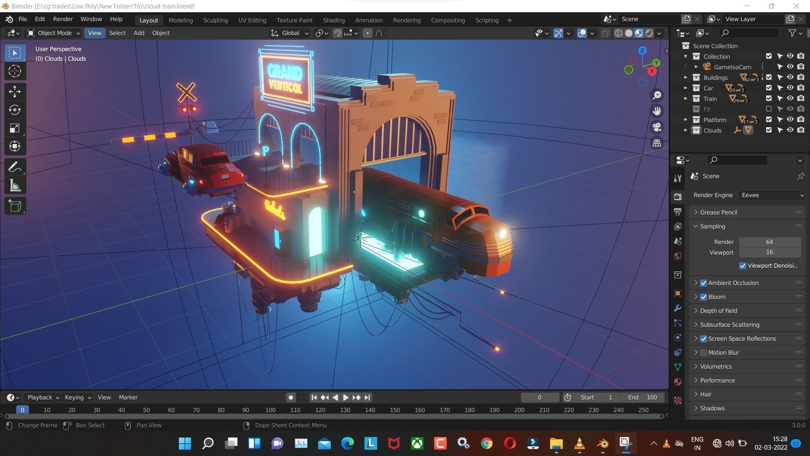The height and width of the screenshot is (456, 810).
Task: Open the World properties tab
Action: click(678, 256)
